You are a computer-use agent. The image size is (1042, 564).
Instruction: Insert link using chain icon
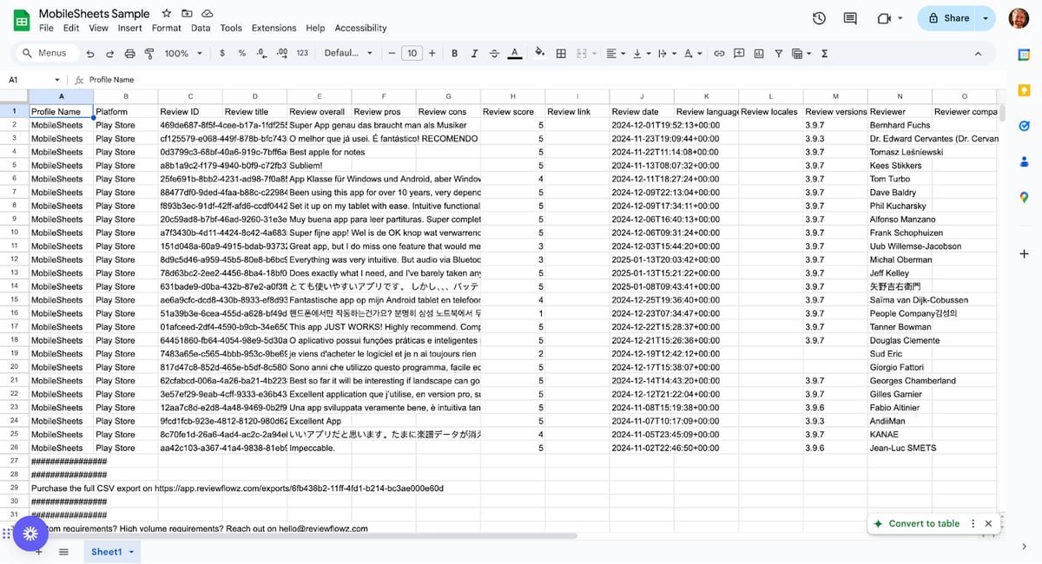tap(719, 53)
